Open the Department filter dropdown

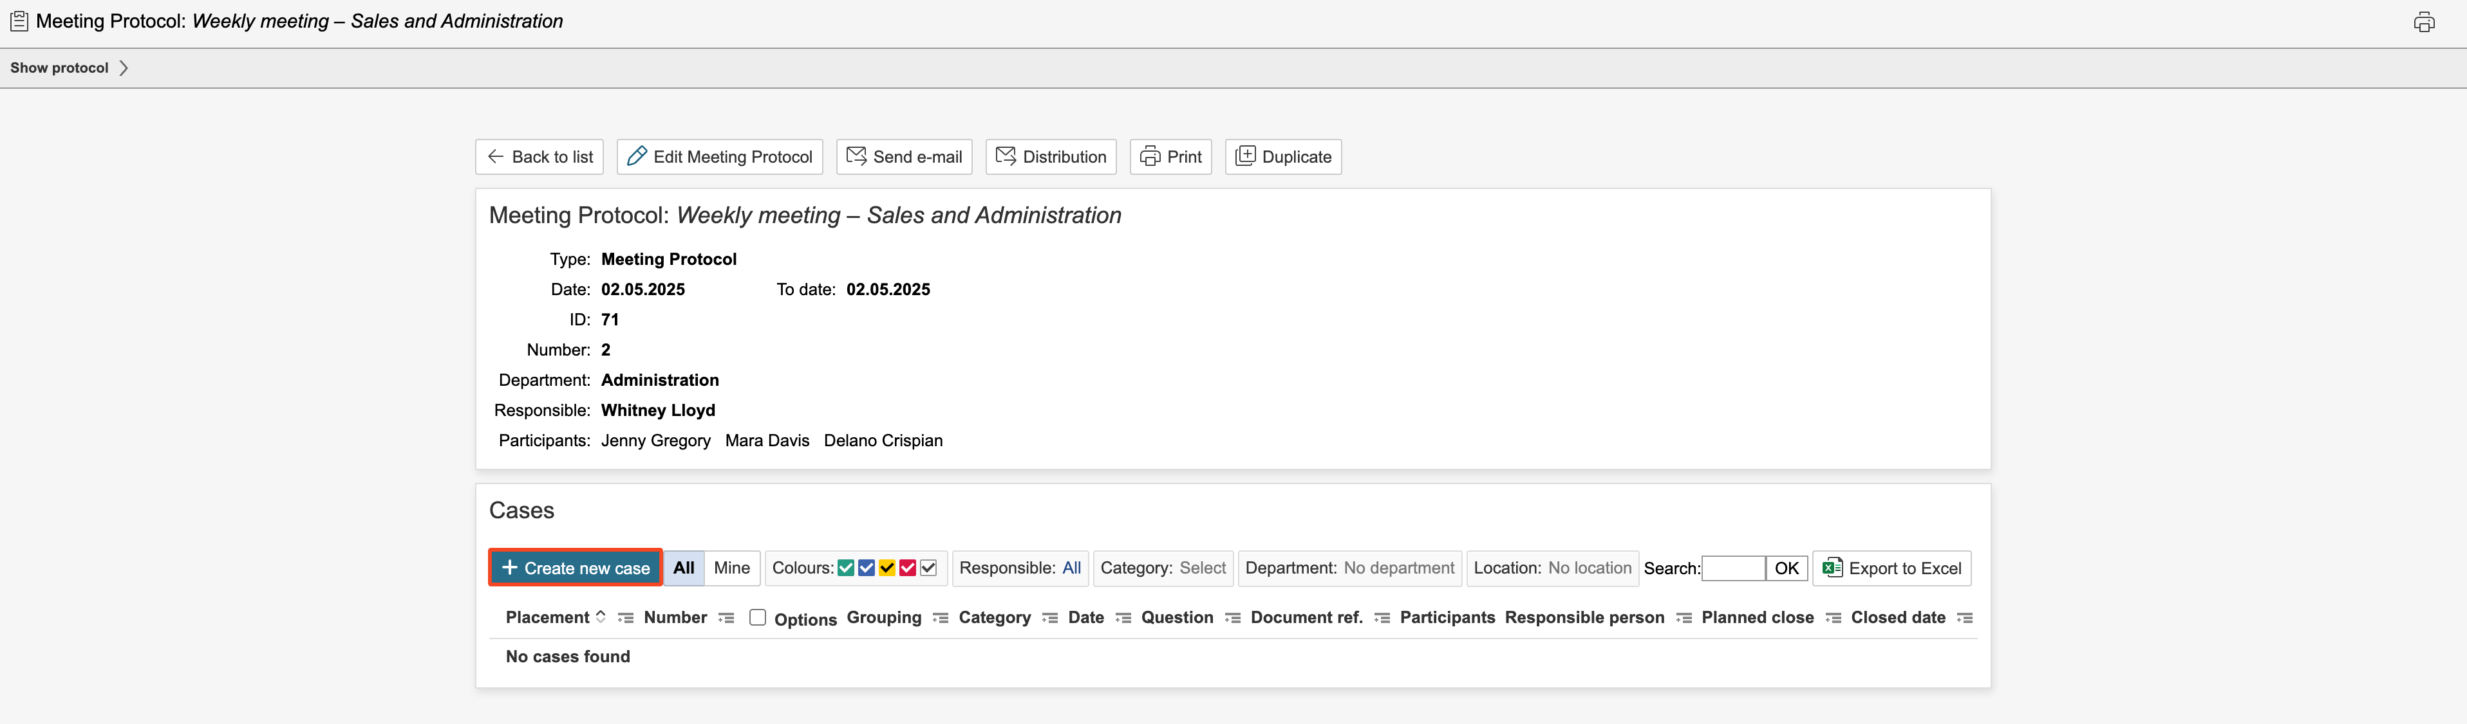[x=1397, y=568]
